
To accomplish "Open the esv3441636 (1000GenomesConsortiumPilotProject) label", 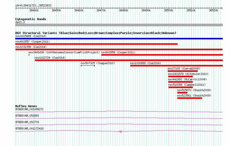I will [x=64, y=52].
